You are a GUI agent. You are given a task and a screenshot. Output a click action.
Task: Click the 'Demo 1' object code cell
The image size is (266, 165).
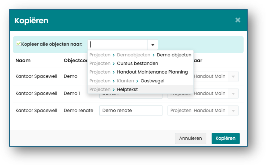[x=72, y=93]
